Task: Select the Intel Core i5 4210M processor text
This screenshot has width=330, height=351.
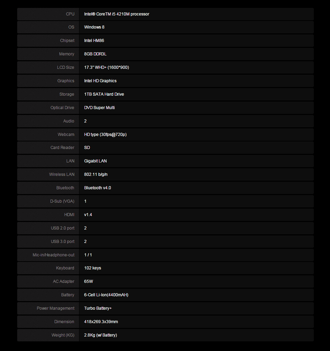Action: (x=117, y=14)
